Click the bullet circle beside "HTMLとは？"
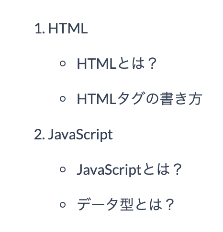 point(63,63)
